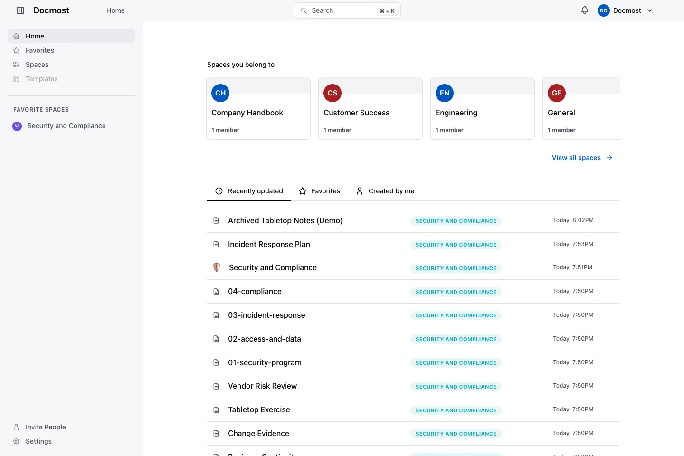Click the Today, 7:51PM timestamp
Image resolution: width=684 pixels, height=456 pixels.
573,267
